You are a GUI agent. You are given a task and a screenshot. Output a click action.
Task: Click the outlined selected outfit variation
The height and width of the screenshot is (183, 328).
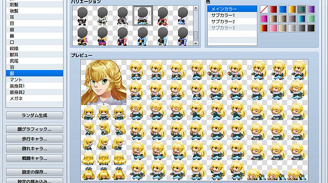point(143,16)
